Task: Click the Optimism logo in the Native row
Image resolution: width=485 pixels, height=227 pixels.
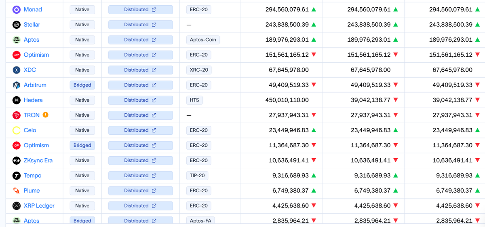Action: pyautogui.click(x=17, y=55)
